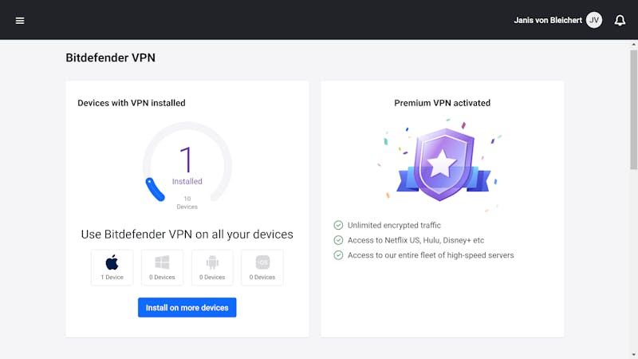Click Install on more devices button
Viewport: 638px width, 359px height.
pos(187,307)
